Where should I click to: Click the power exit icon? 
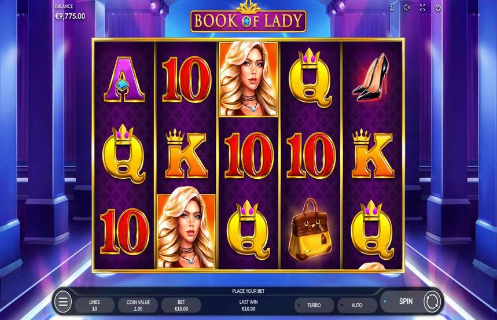[x=438, y=8]
